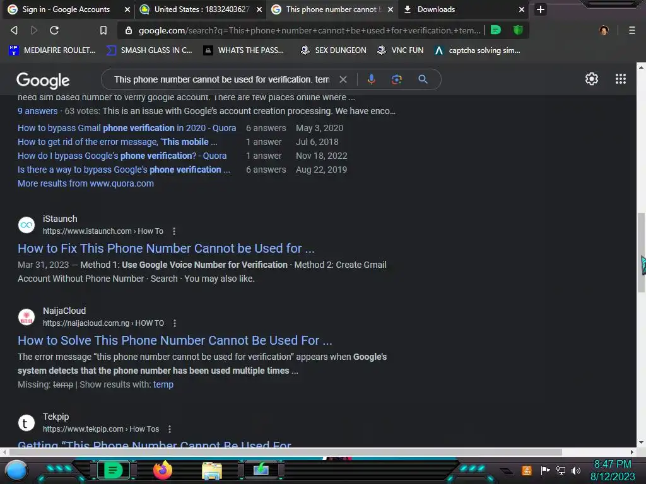
Task: Show results with temp link
Action: point(163,384)
